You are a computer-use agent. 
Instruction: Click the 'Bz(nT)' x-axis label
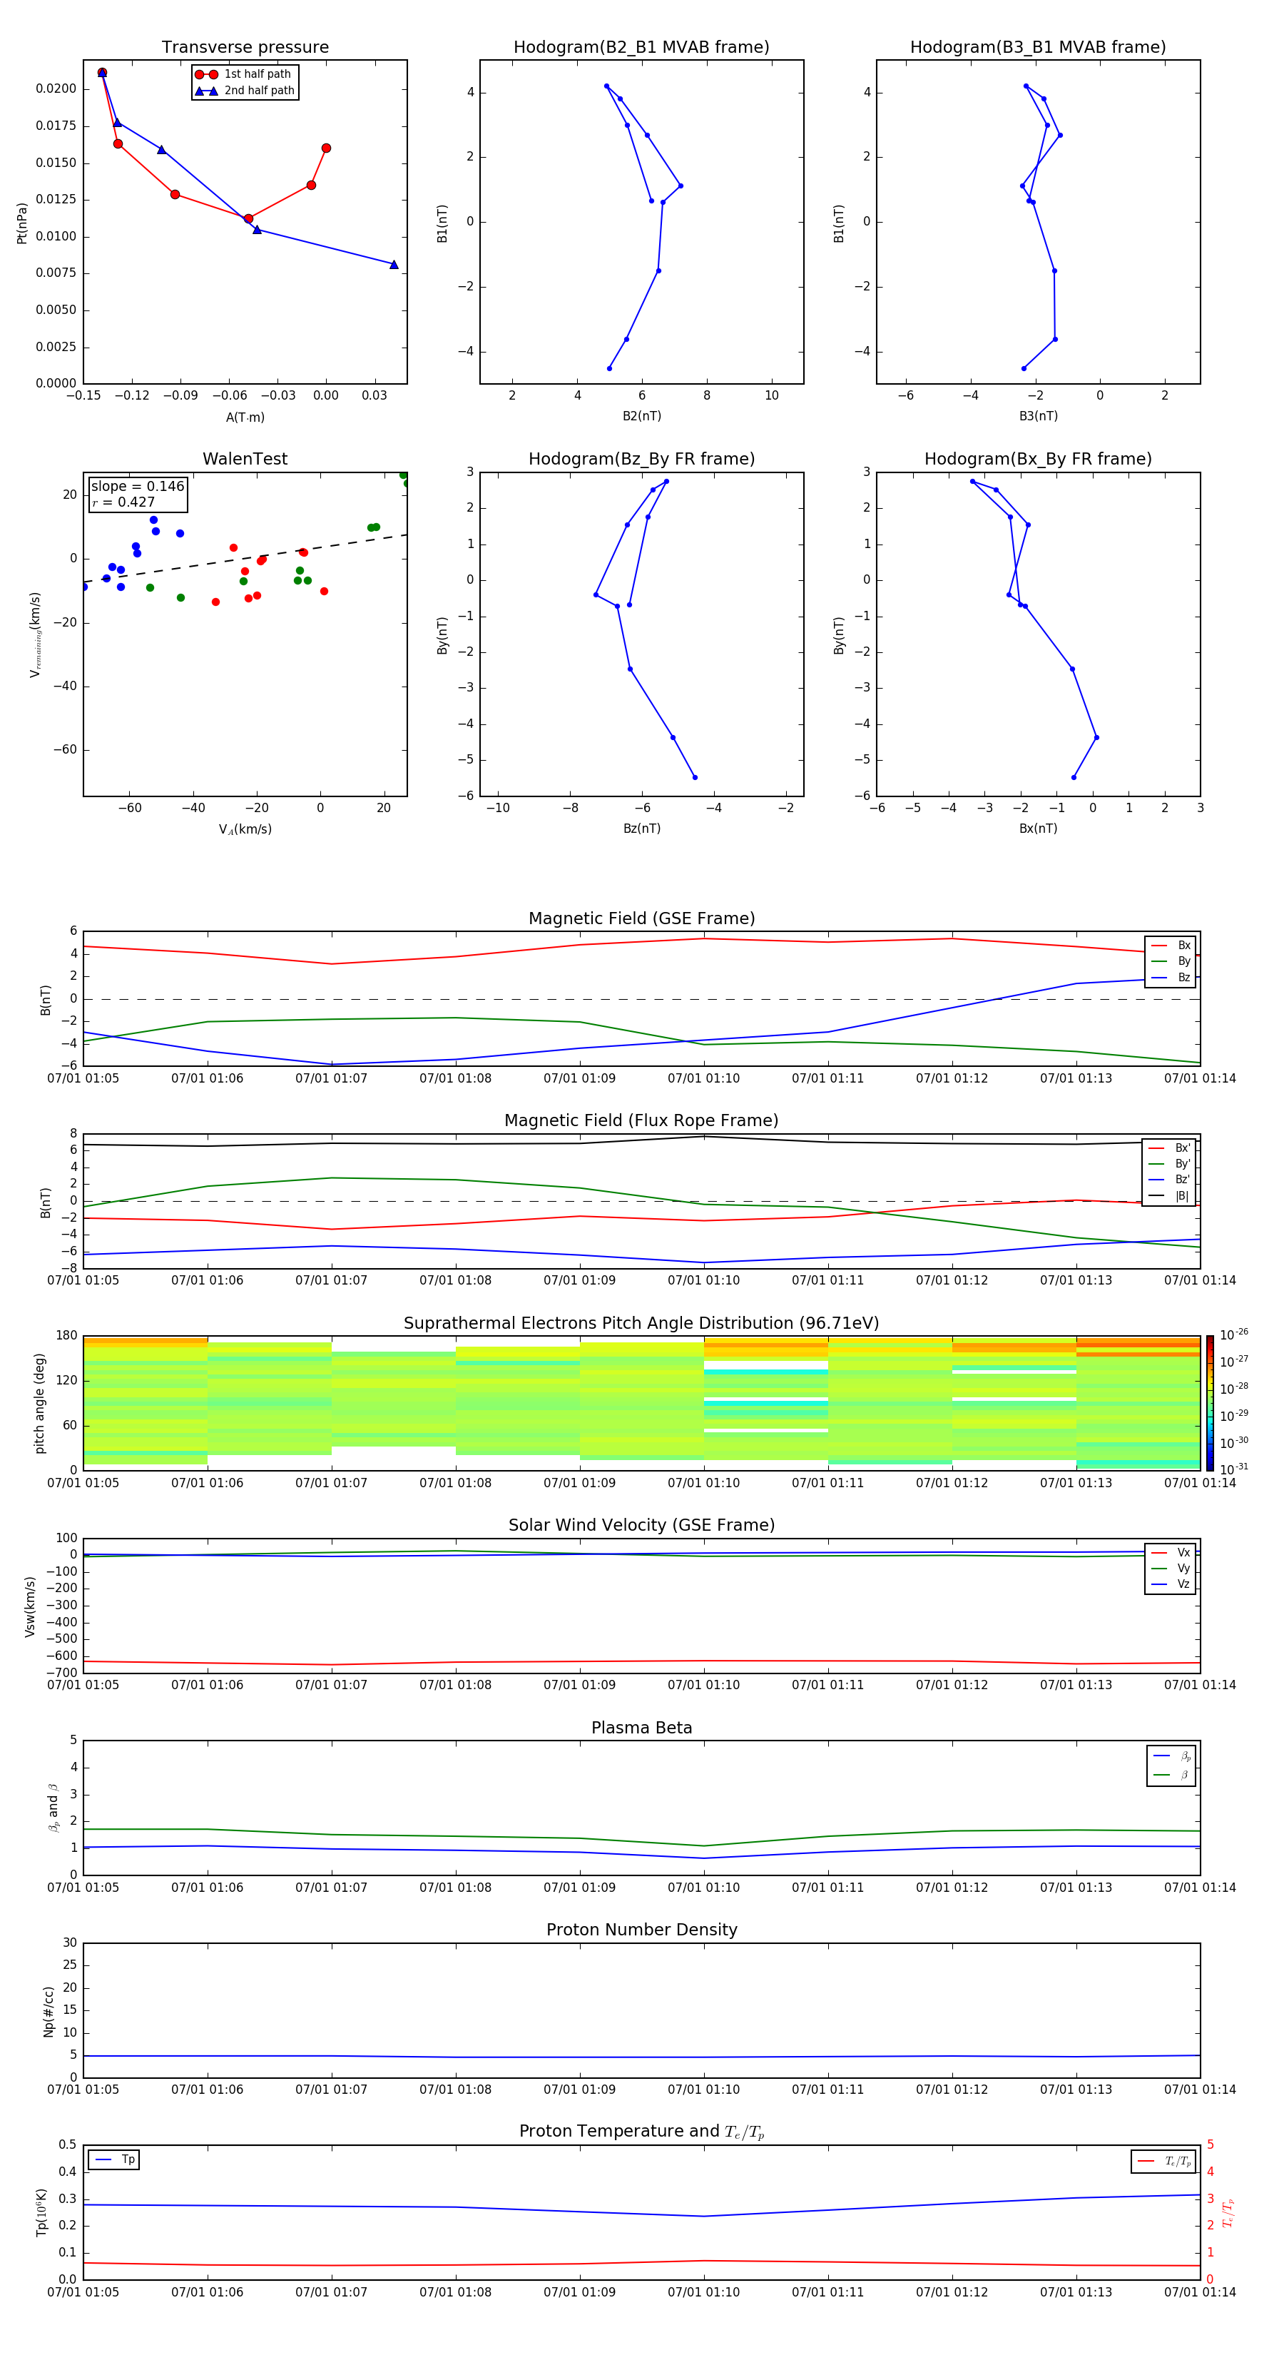[x=641, y=829]
